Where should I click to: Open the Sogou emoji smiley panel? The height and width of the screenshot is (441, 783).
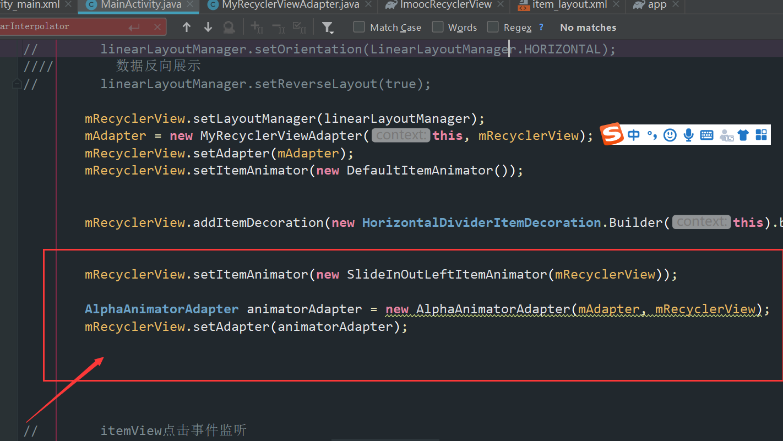(670, 135)
